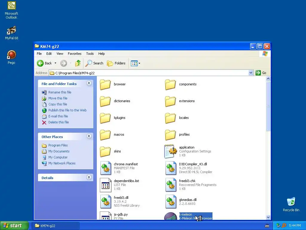Select the chrome.manifest file icon
The height and width of the screenshot is (230, 306).
[x=105, y=168]
